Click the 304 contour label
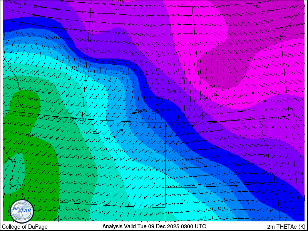The width and height of the screenshot is (308, 231). click(x=30, y=136)
